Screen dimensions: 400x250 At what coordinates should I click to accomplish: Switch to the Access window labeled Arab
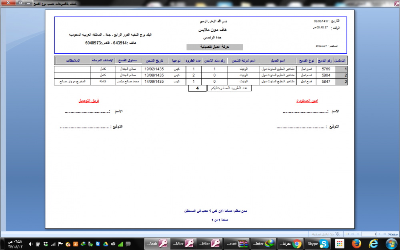tap(157, 244)
